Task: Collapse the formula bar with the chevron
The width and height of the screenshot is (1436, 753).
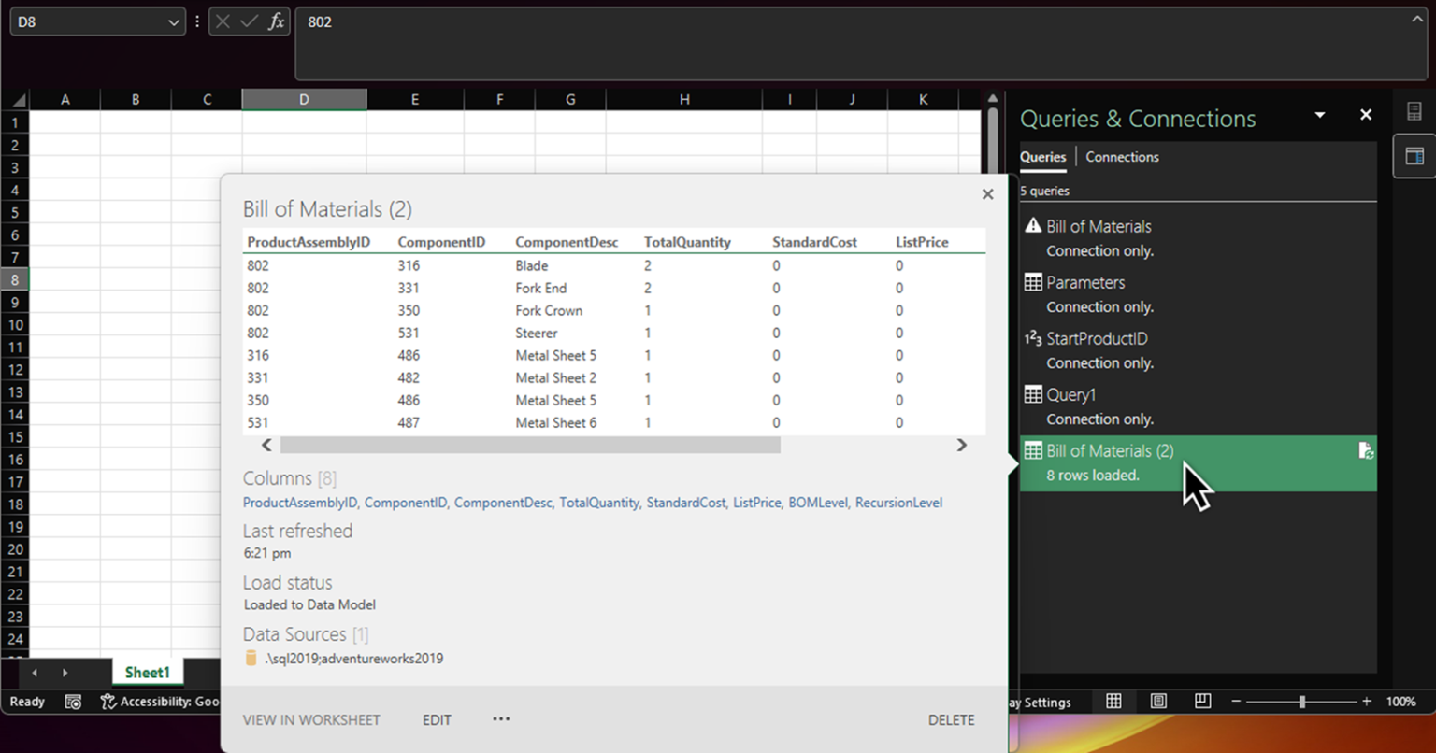Action: click(x=1416, y=20)
